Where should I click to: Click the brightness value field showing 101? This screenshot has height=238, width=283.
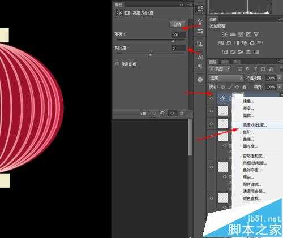[x=179, y=34]
